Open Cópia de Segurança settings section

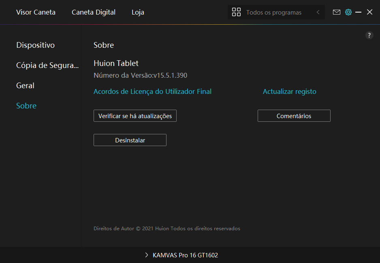pos(47,65)
